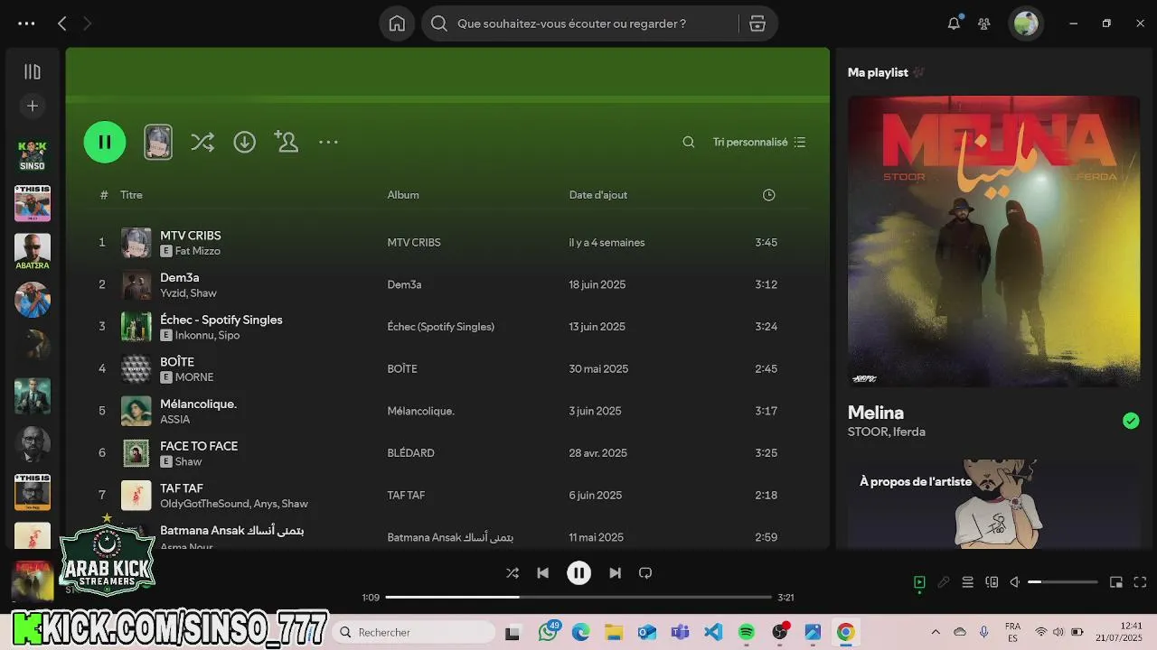The height and width of the screenshot is (650, 1157).
Task: Pause the playlist with green button
Action: pyautogui.click(x=105, y=142)
